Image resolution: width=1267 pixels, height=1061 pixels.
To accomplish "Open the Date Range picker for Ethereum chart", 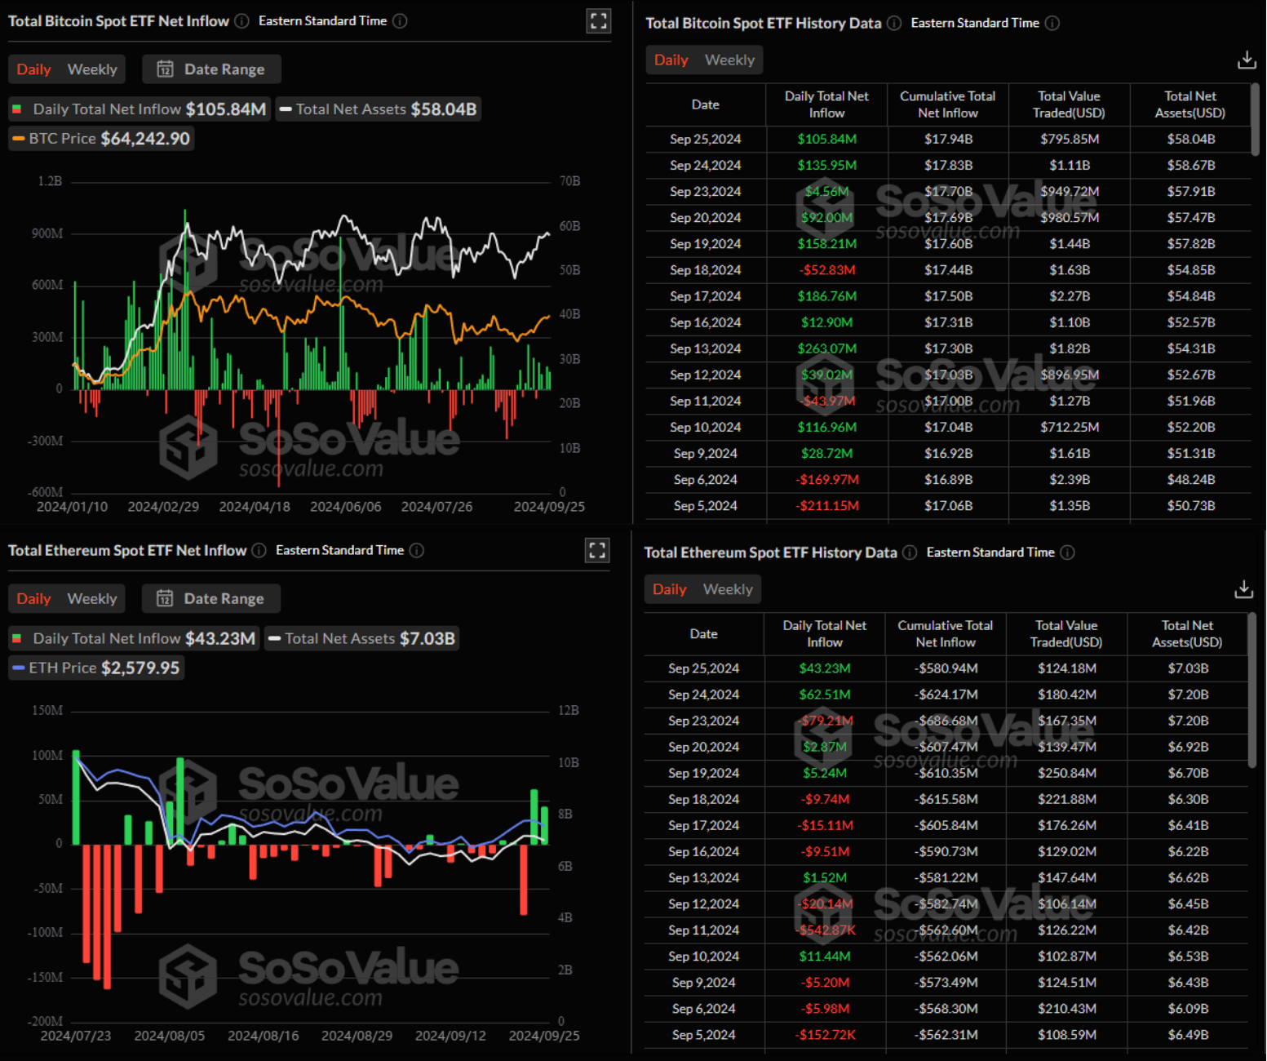I will tap(210, 598).
